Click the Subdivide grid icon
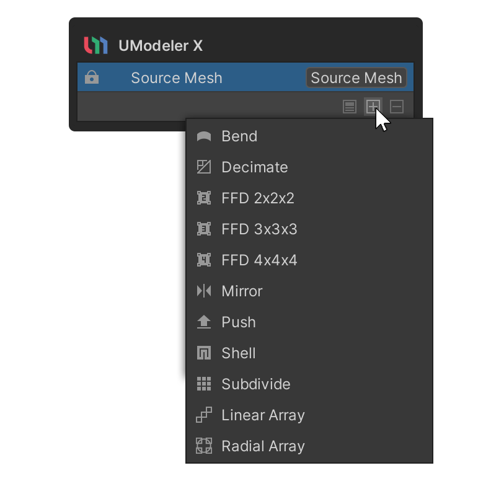Viewport: 491px width, 481px height. coord(204,384)
